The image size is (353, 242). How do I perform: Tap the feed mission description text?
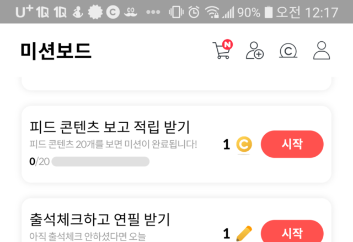pyautogui.click(x=113, y=144)
